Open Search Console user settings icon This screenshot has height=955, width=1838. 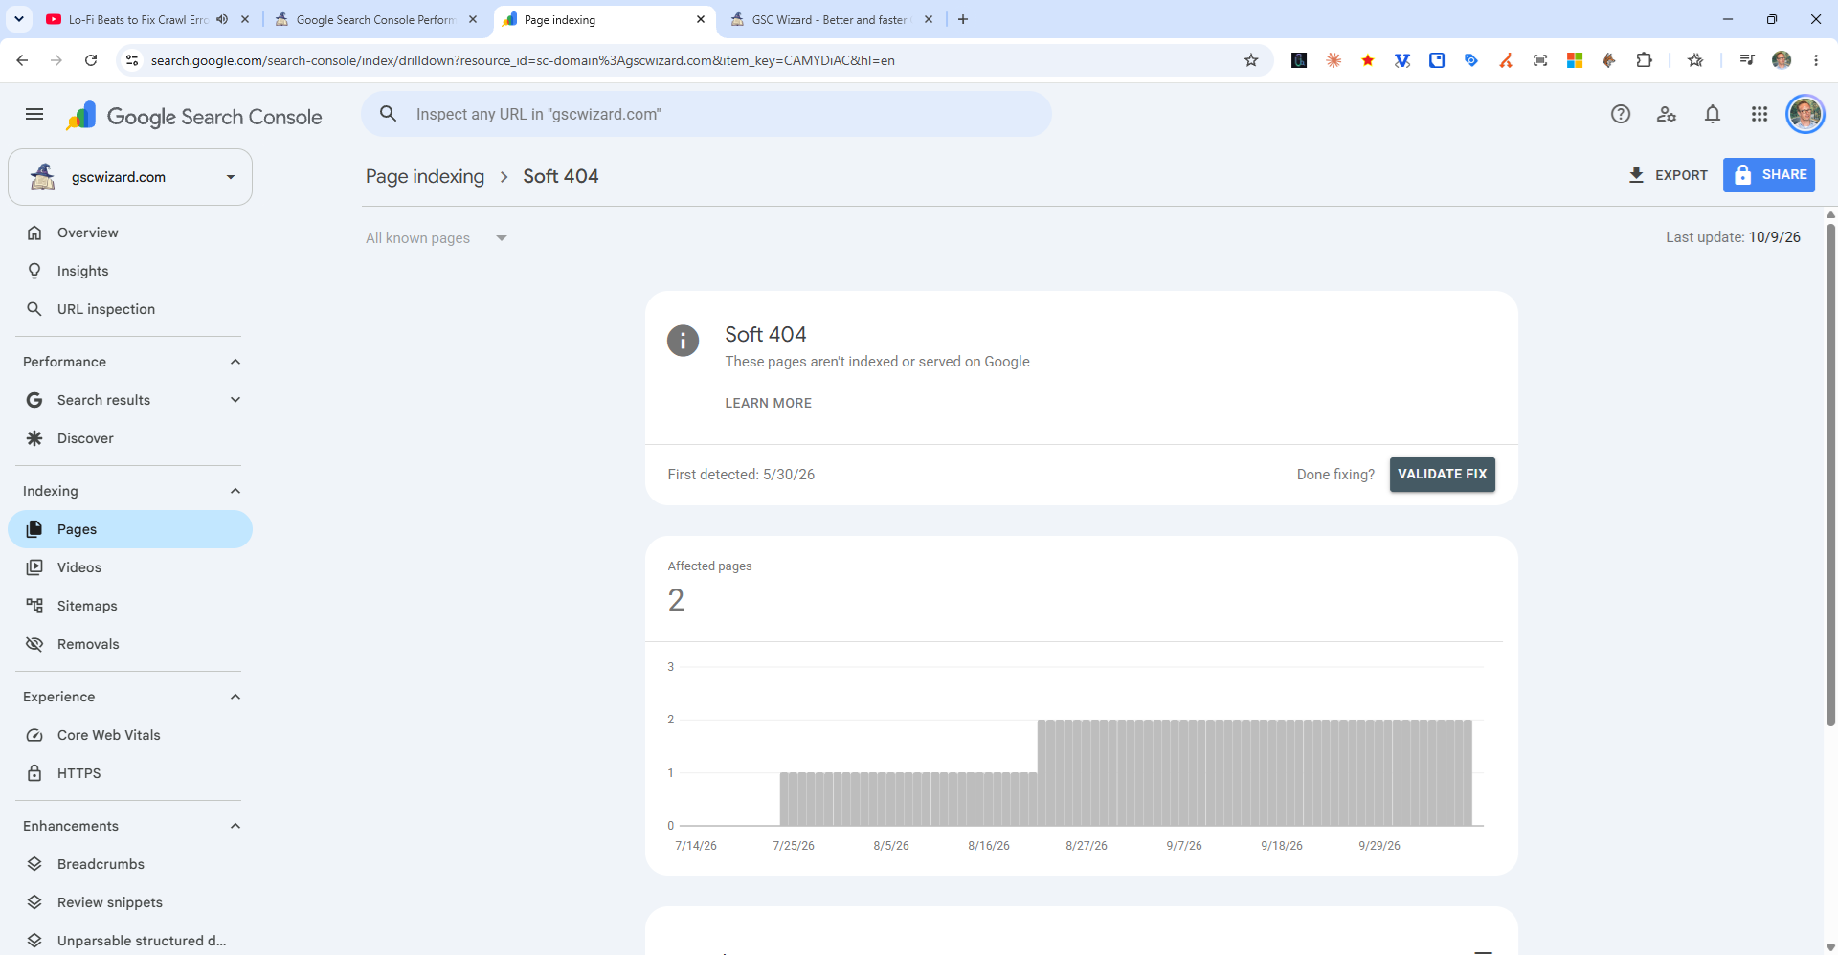pyautogui.click(x=1667, y=115)
